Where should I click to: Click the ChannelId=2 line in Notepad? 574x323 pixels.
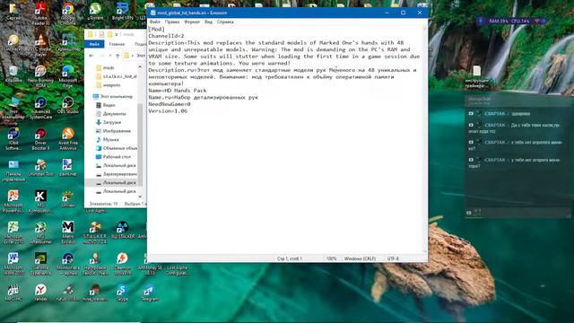(x=166, y=36)
